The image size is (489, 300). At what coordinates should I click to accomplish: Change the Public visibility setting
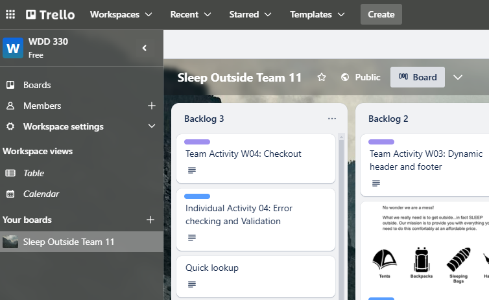click(x=361, y=77)
